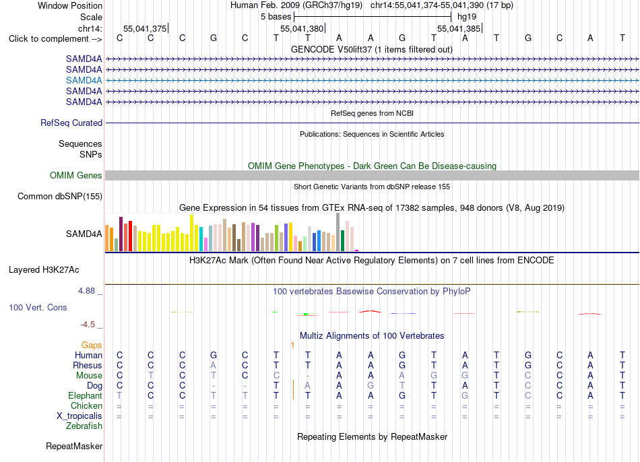The image size is (640, 462).
Task: Click the 'chr14:' ruler label
Action: pyautogui.click(x=90, y=28)
